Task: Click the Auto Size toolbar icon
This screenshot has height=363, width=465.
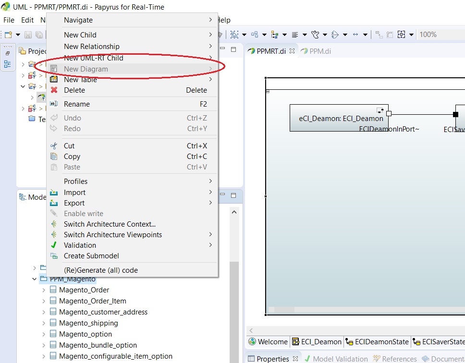Action: [401, 35]
